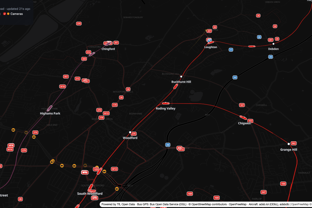Click the Debden station dot
The image size is (312, 208).
[273, 44]
